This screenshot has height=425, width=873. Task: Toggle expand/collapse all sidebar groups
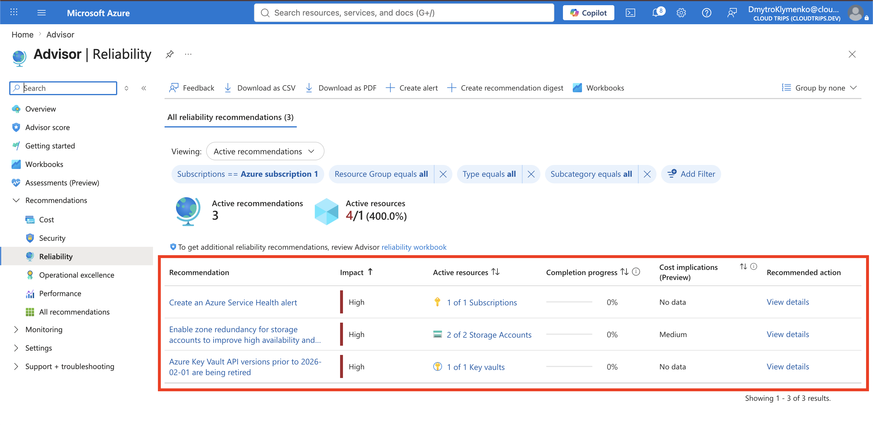126,88
